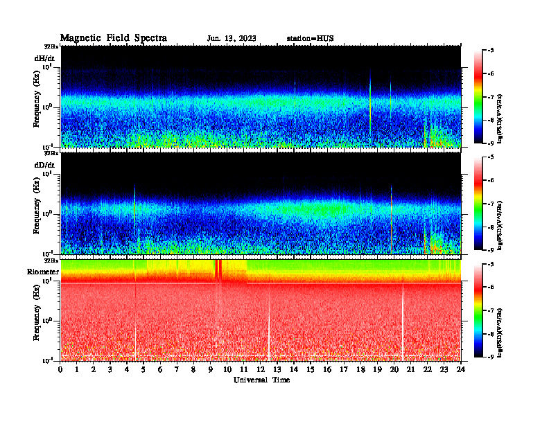
Task: Click the dD/dt panel color scale bar
Action: 478,204
